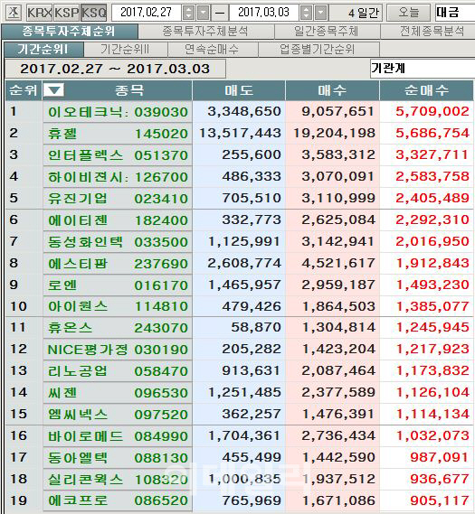This screenshot has width=475, height=514.
Task: Select the 업종별기간순위 sub-tab
Action: pyautogui.click(x=318, y=49)
